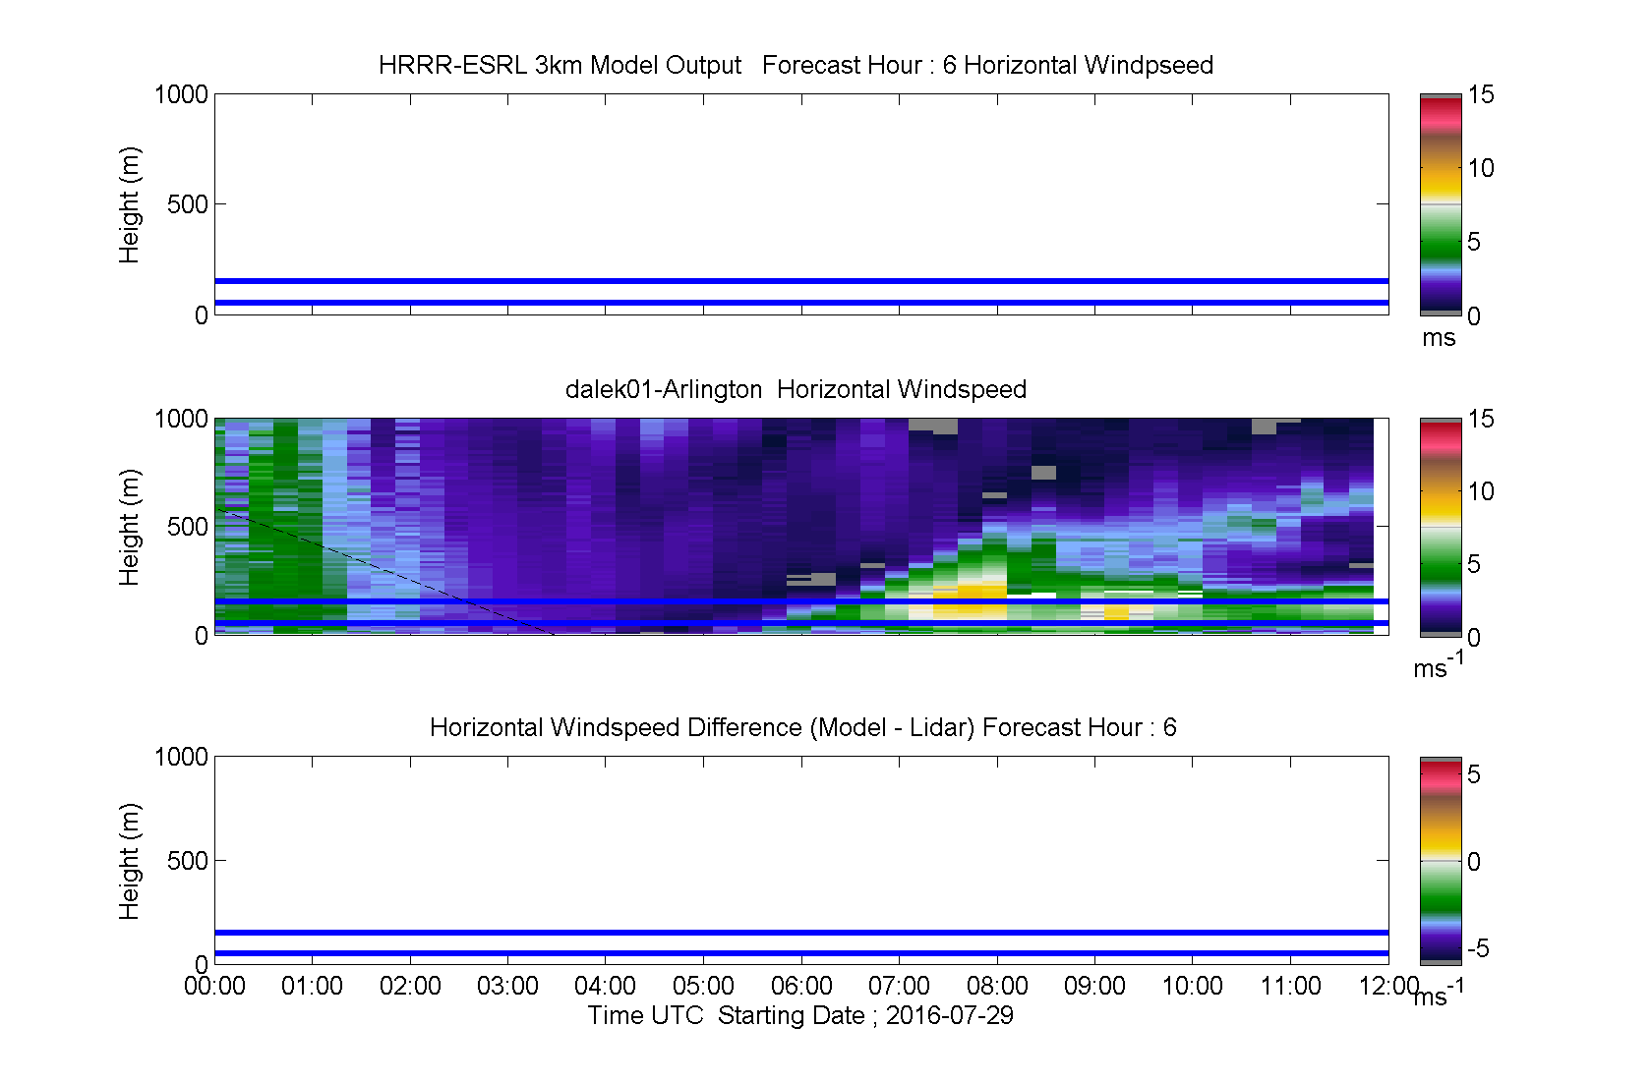Image resolution: width=1652 pixels, height=1083 pixels.
Task: Click the Height (m) label of the lidar plot
Action: pos(130,527)
